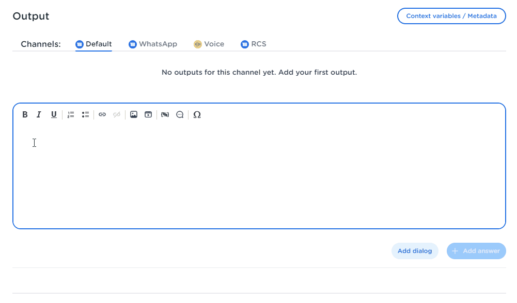Click the Add dialog button
This screenshot has width=517, height=303.
point(415,251)
